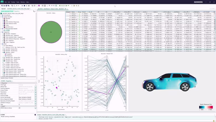216x122 pixels.
Task: Click the green status pie chart
Action: tap(51, 32)
